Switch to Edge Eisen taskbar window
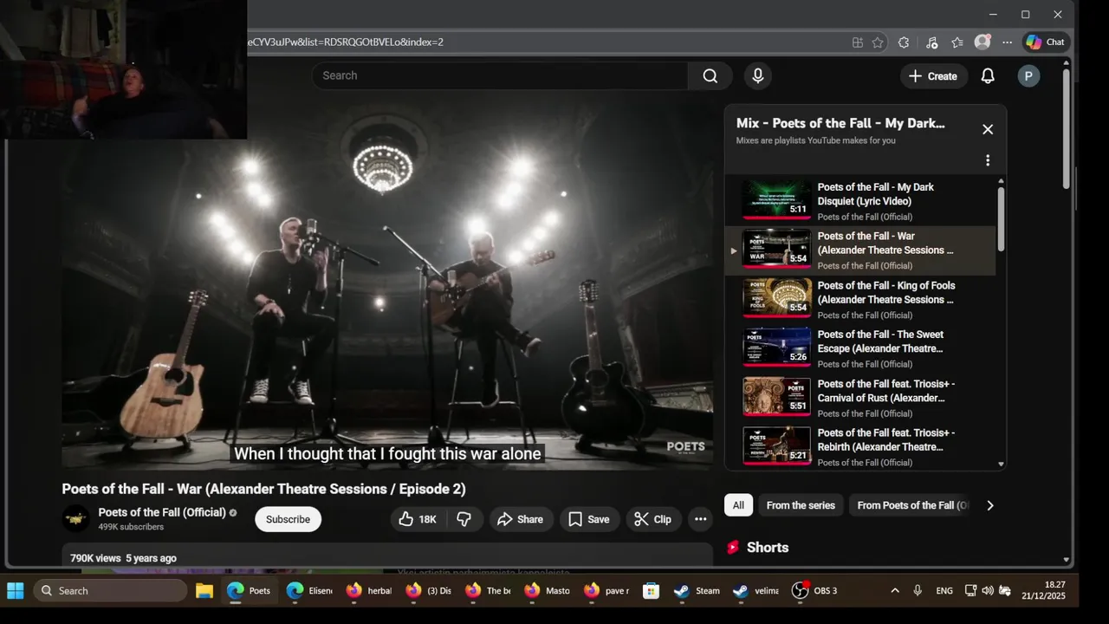 point(309,591)
